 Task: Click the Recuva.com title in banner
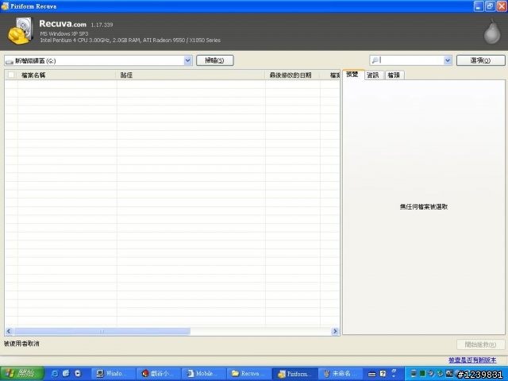point(63,24)
